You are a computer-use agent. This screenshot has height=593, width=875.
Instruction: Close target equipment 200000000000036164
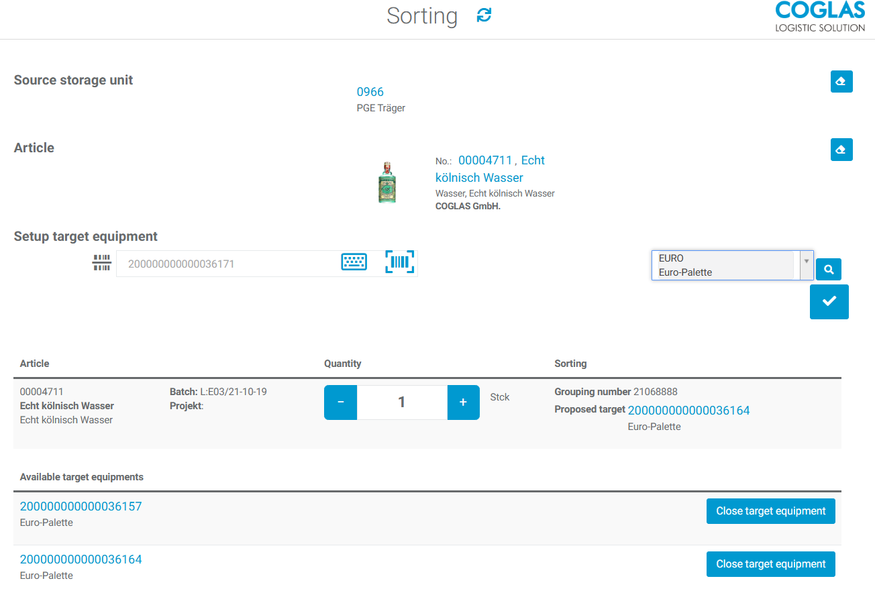(x=771, y=564)
